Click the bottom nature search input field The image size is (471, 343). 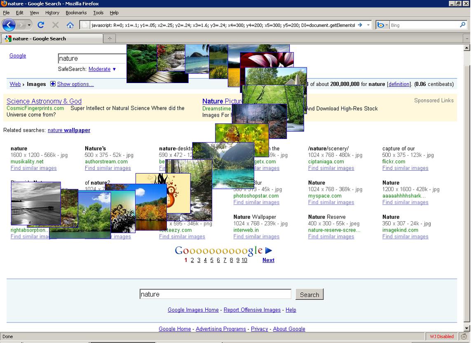(216, 294)
